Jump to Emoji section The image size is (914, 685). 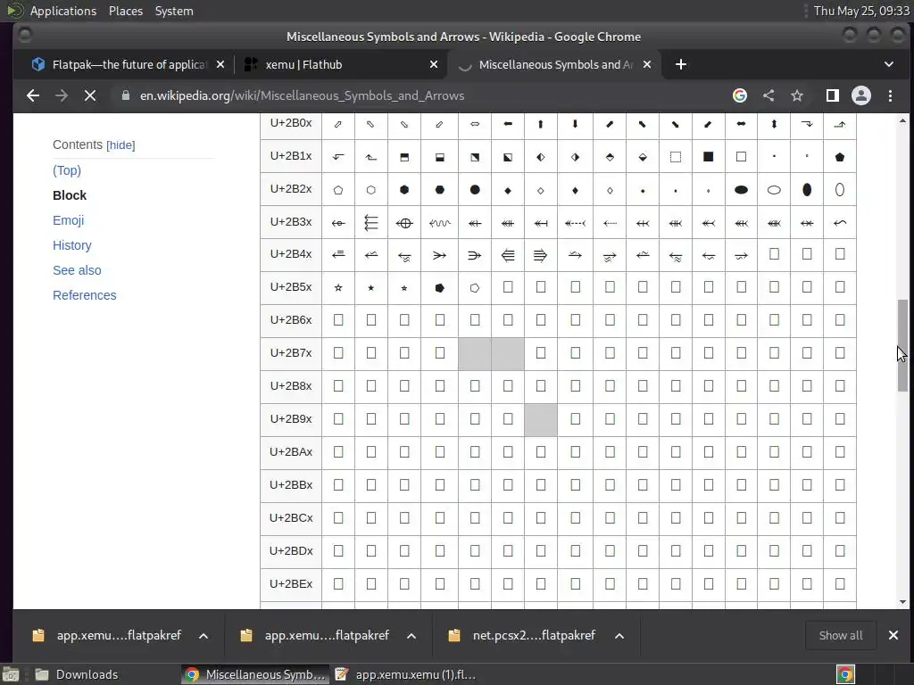coord(68,220)
